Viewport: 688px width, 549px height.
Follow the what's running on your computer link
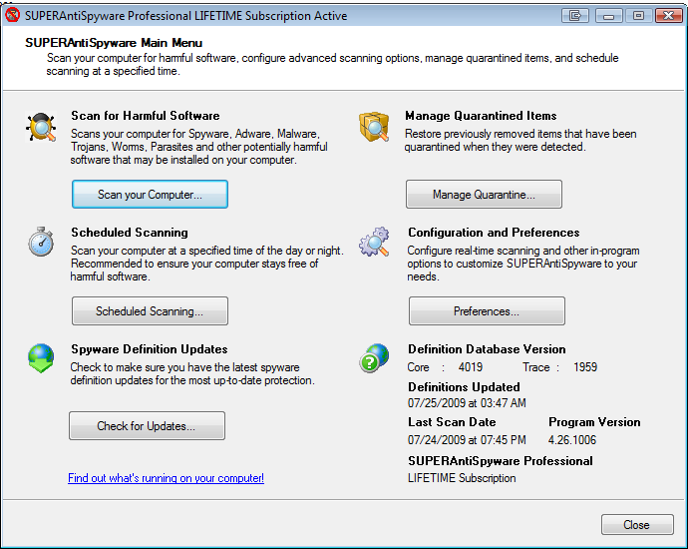click(166, 478)
